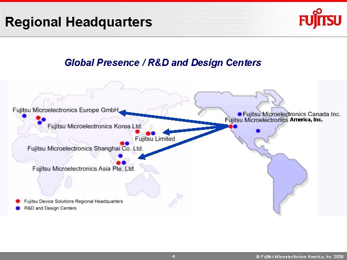Click 'Fujitsu Microelectronics America, Inc.' label
The image size is (347, 260).
(x=274, y=120)
